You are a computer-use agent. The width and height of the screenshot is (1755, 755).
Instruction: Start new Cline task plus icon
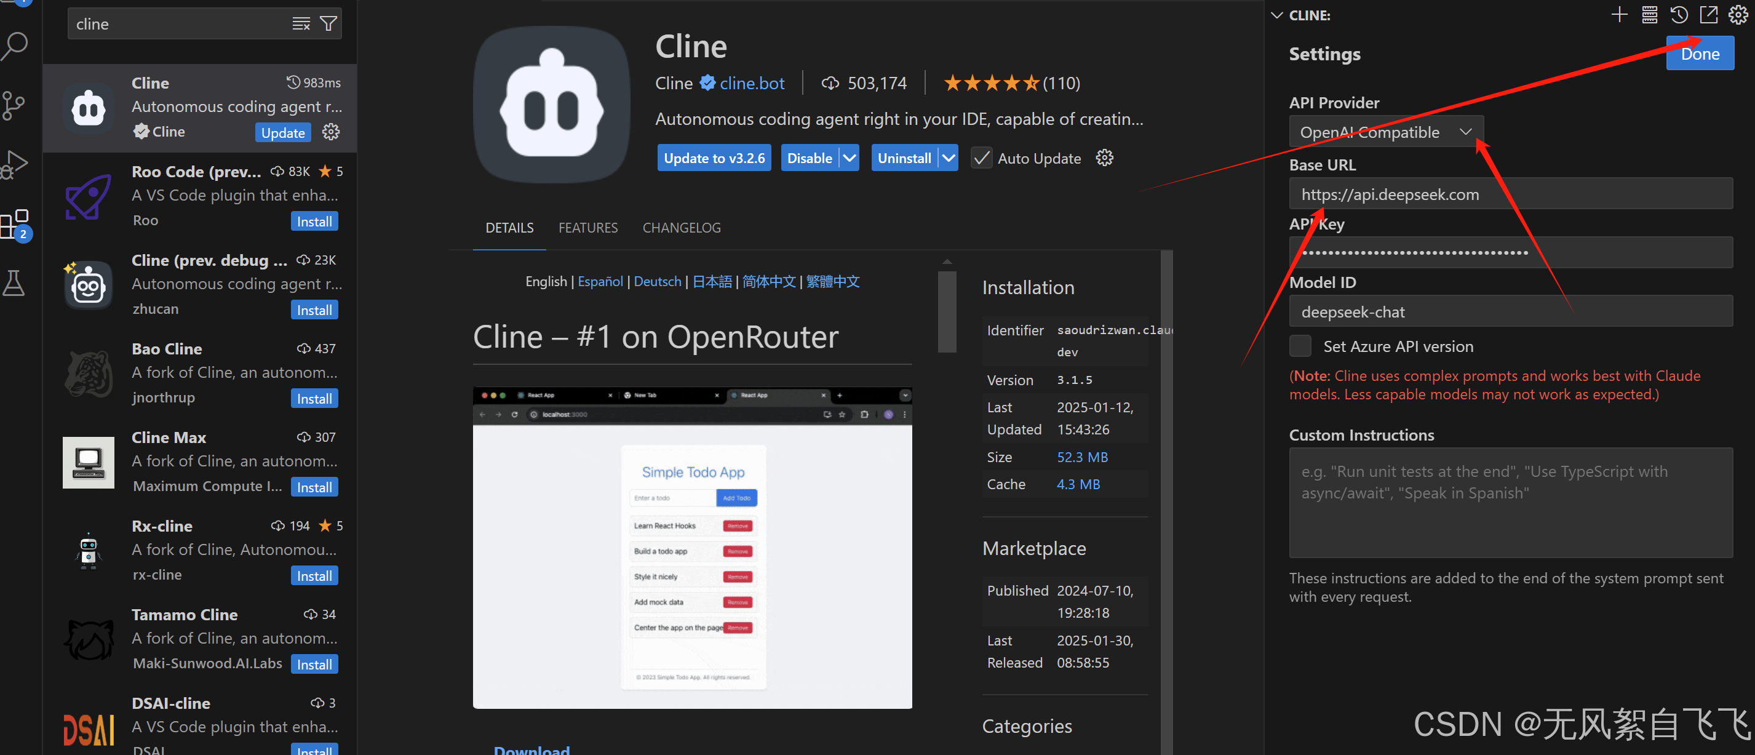1620,15
